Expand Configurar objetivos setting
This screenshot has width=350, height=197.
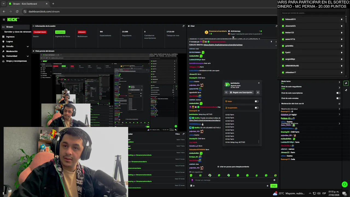point(339,123)
